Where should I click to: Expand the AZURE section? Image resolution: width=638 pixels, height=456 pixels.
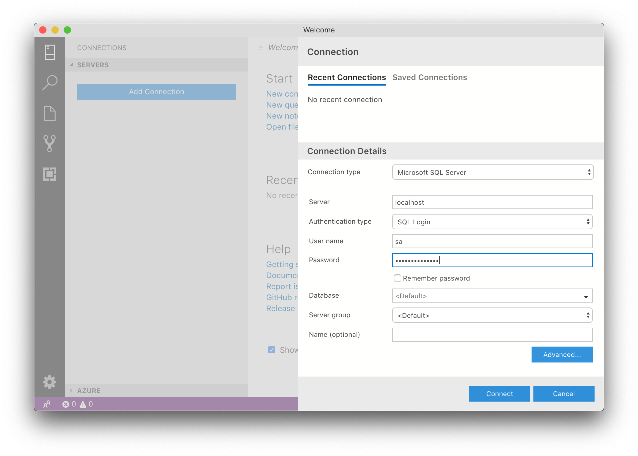click(x=89, y=391)
